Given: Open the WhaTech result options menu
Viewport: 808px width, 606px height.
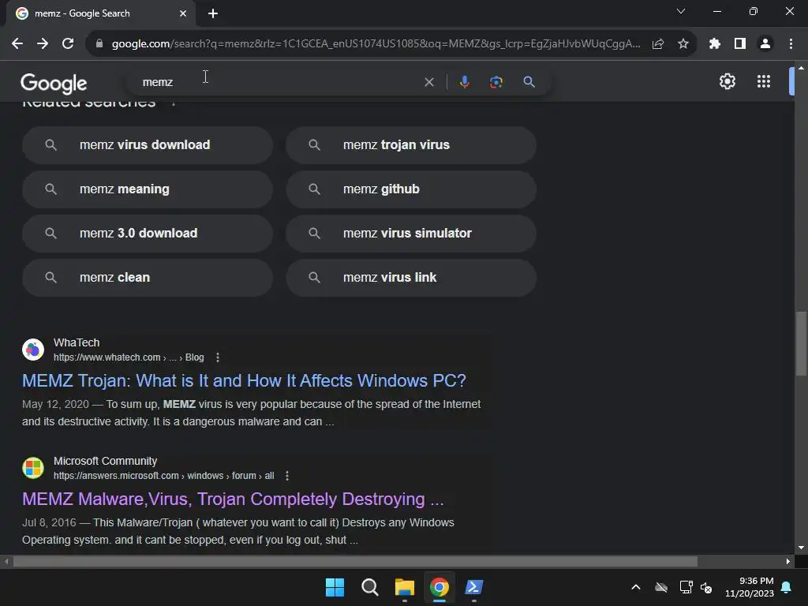Looking at the screenshot, I should point(218,357).
